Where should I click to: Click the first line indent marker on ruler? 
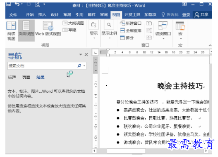tap(108, 50)
